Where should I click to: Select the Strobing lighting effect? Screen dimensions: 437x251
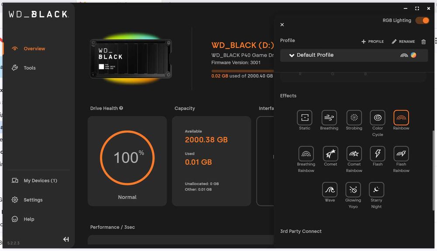tap(354, 118)
